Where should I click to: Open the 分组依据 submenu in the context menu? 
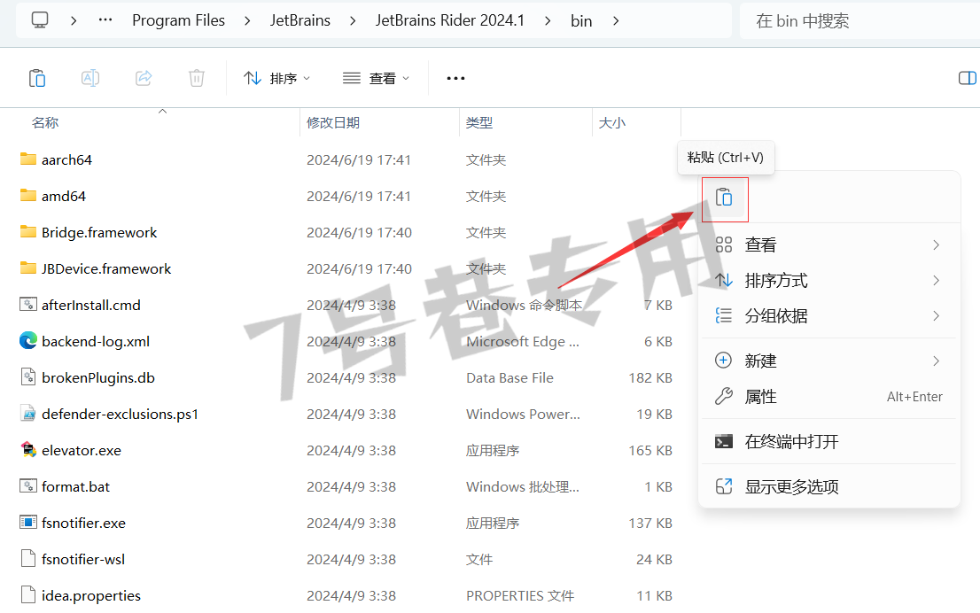click(829, 316)
